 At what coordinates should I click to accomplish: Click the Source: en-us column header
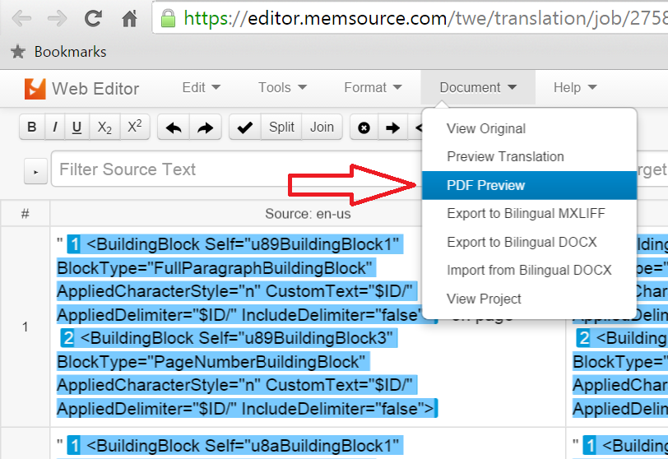pos(308,214)
